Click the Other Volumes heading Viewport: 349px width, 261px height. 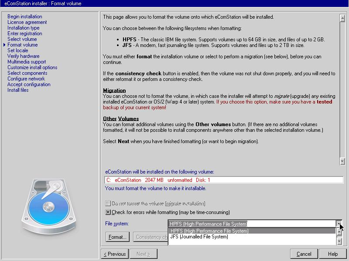click(121, 118)
